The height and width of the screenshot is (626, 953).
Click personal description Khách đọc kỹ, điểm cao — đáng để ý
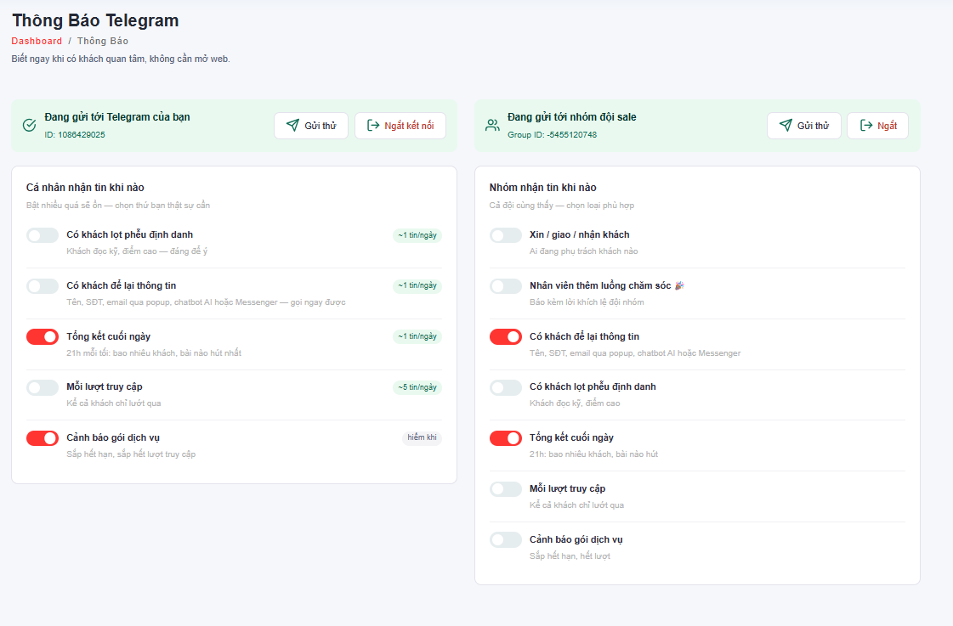click(x=137, y=251)
